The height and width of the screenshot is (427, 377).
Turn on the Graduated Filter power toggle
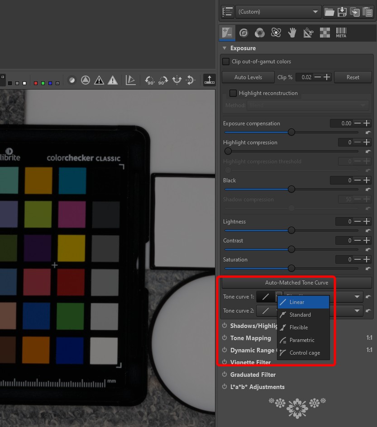[x=224, y=375]
